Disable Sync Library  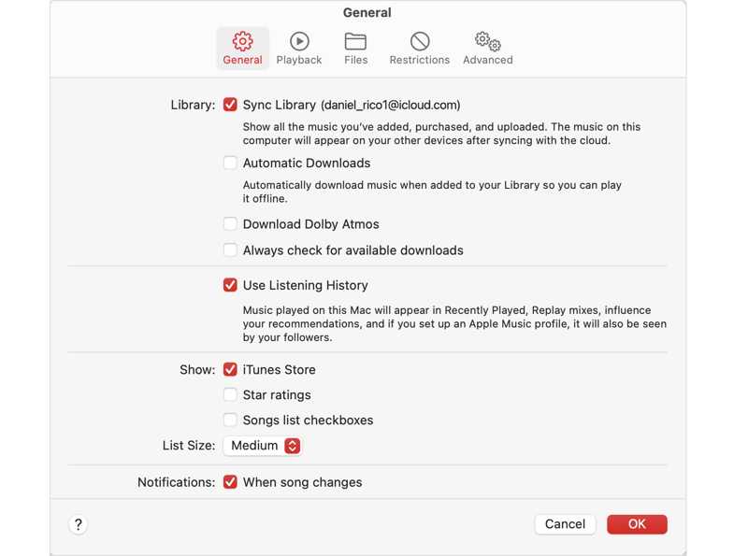(x=229, y=105)
